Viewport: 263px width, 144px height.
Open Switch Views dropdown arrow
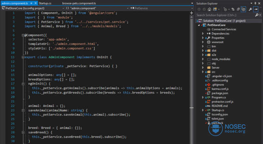(x=219, y=10)
